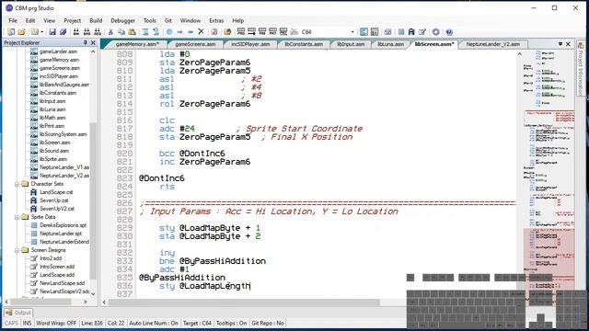The height and width of the screenshot is (331, 589).
Task: Open the Project menu
Action: click(x=72, y=20)
